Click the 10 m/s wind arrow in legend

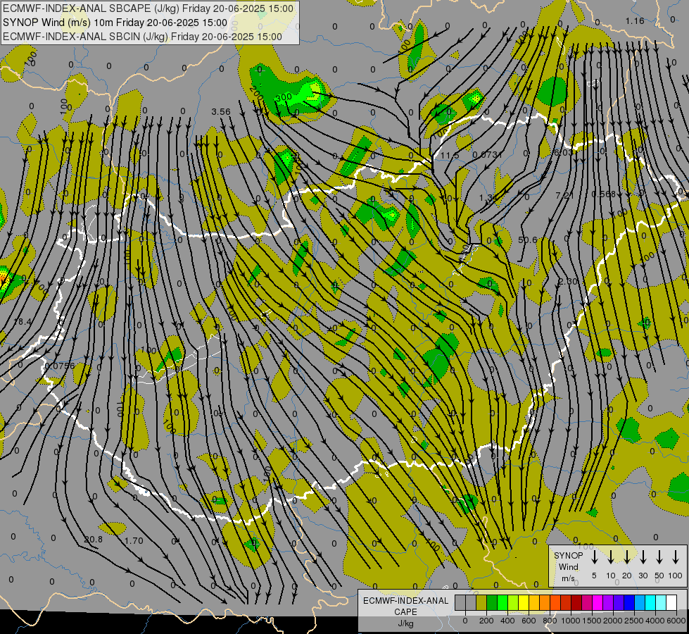tap(611, 557)
